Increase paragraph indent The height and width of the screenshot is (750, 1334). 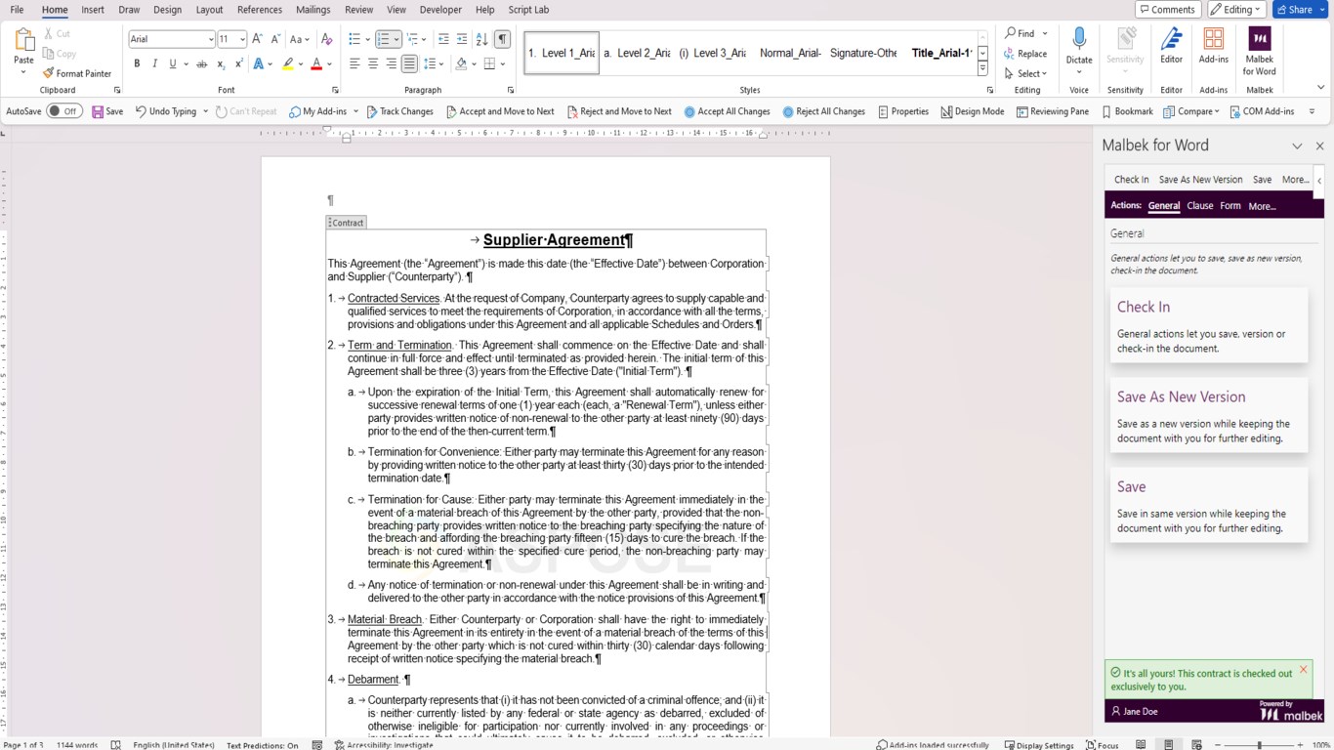point(462,39)
